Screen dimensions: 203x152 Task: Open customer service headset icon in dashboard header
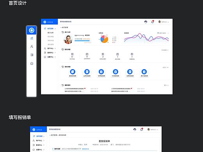[146, 22]
